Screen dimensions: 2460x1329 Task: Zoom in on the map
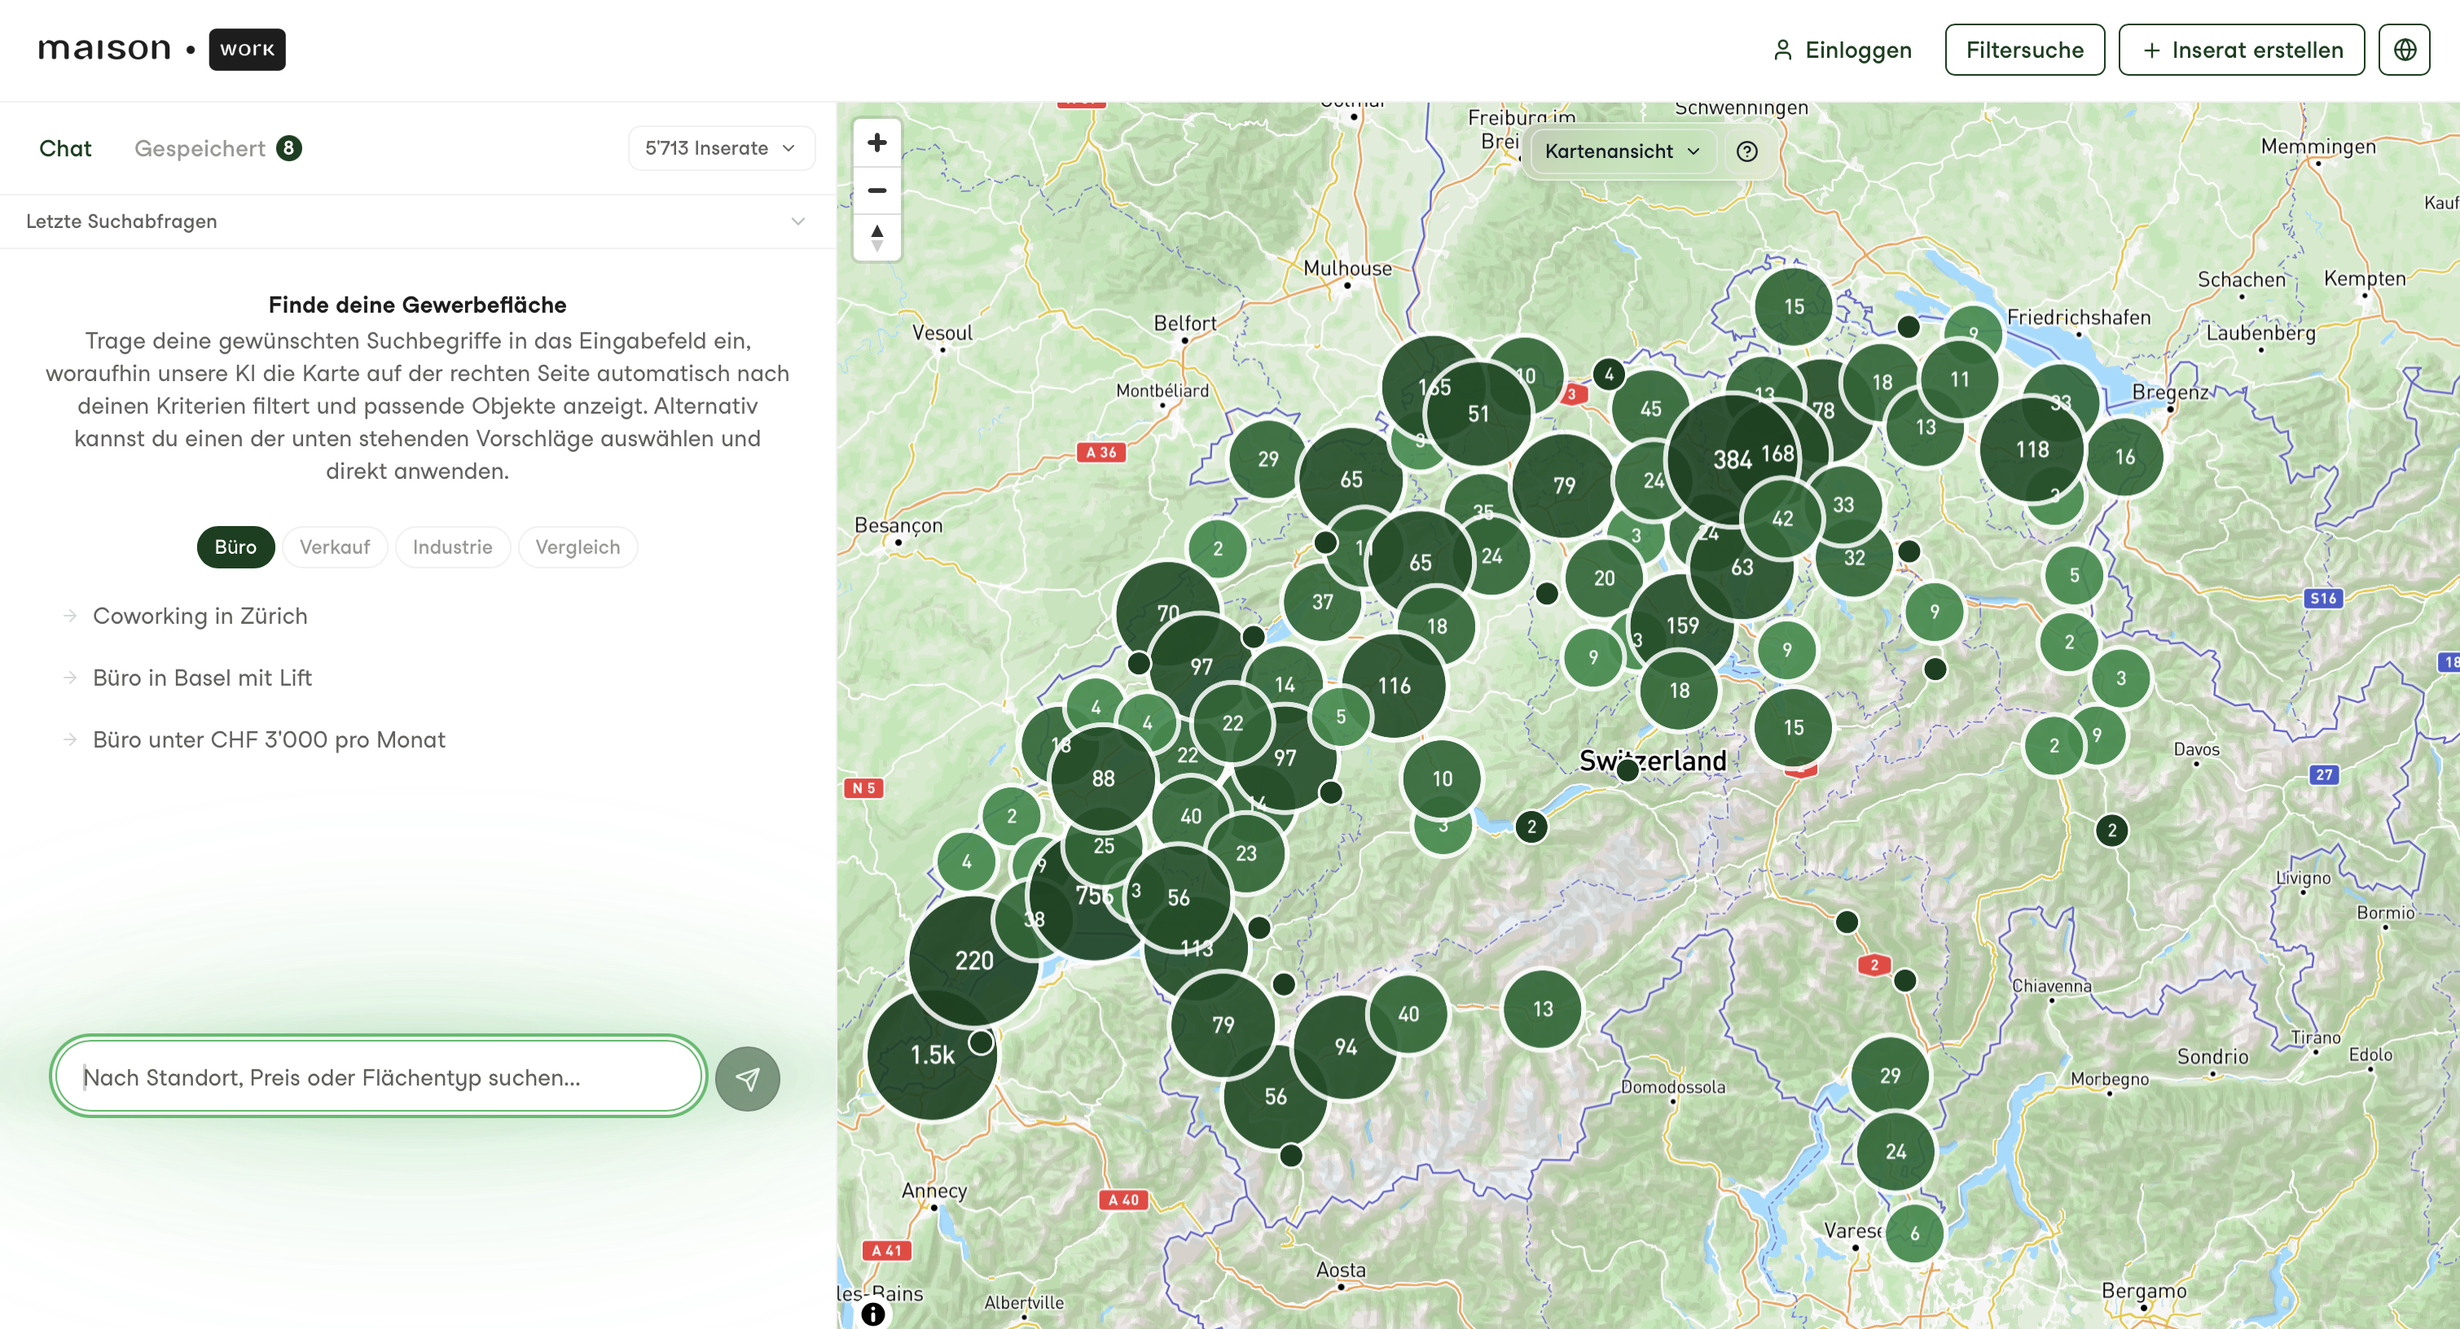[876, 143]
